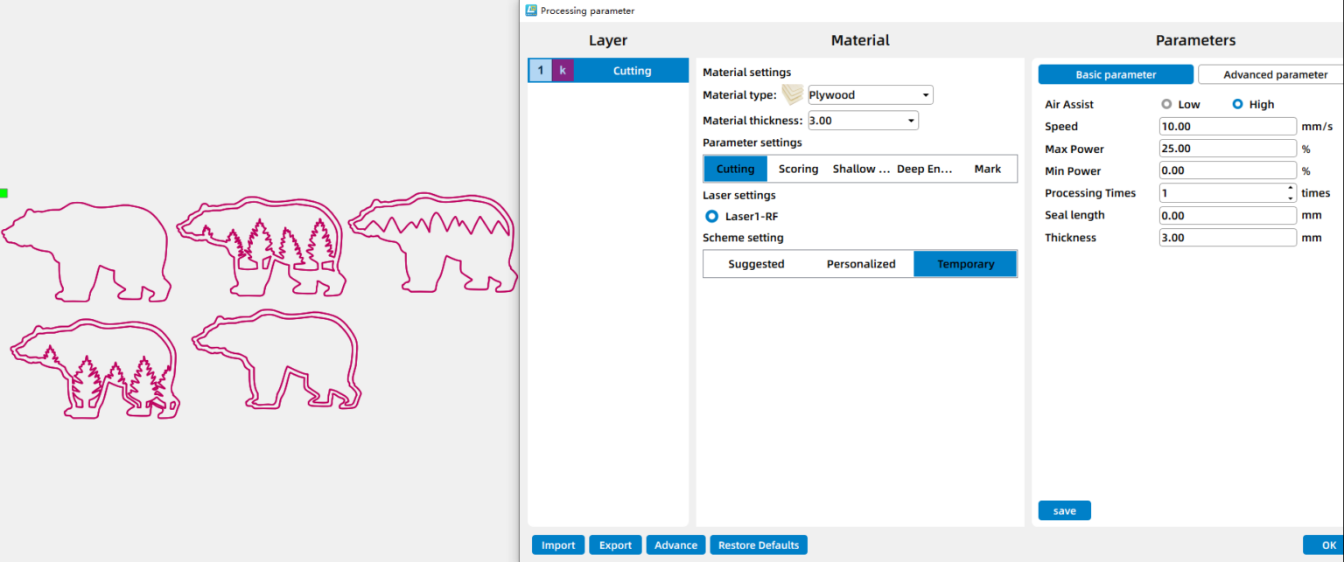Click the Restore Defaults button
1344x562 pixels.
coord(758,545)
